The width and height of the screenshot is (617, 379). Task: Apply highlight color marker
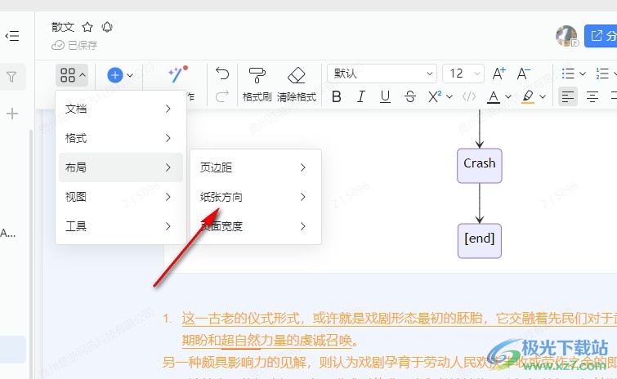(528, 96)
